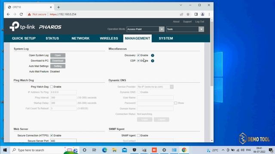Open the red recorder app in taskbar

pos(154,150)
